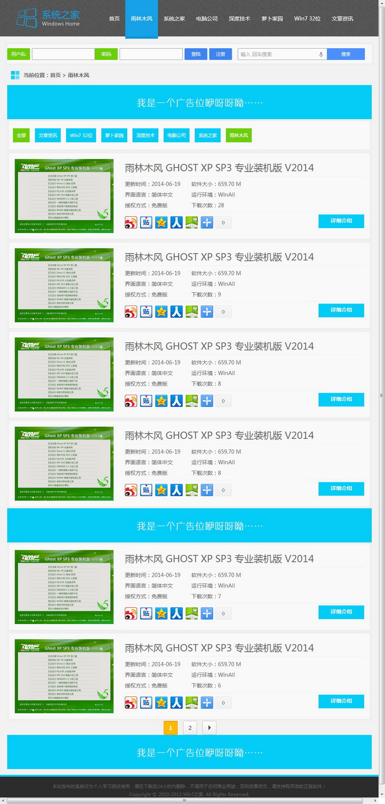This screenshot has width=385, height=804.
Task: Click Weibo share icon in fifth listing
Action: pyautogui.click(x=131, y=613)
